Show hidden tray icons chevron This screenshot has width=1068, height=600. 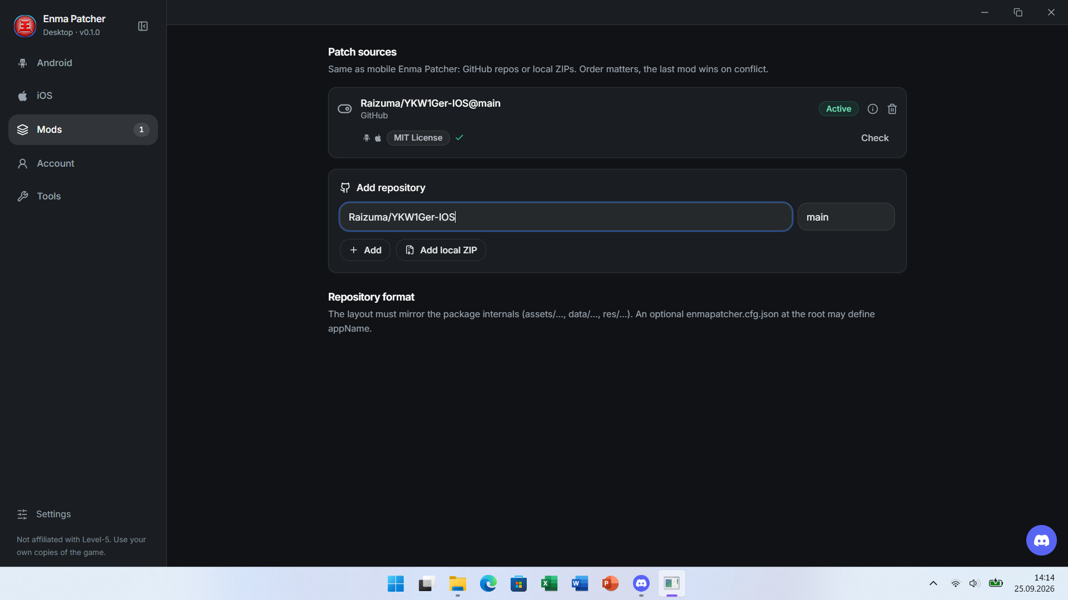click(x=933, y=583)
